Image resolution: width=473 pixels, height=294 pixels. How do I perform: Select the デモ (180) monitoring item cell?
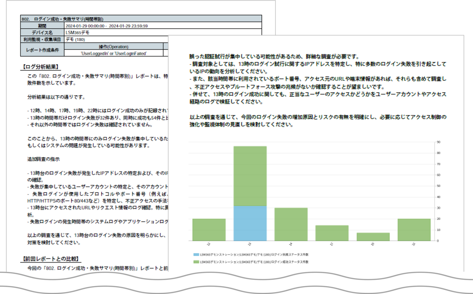76,39
